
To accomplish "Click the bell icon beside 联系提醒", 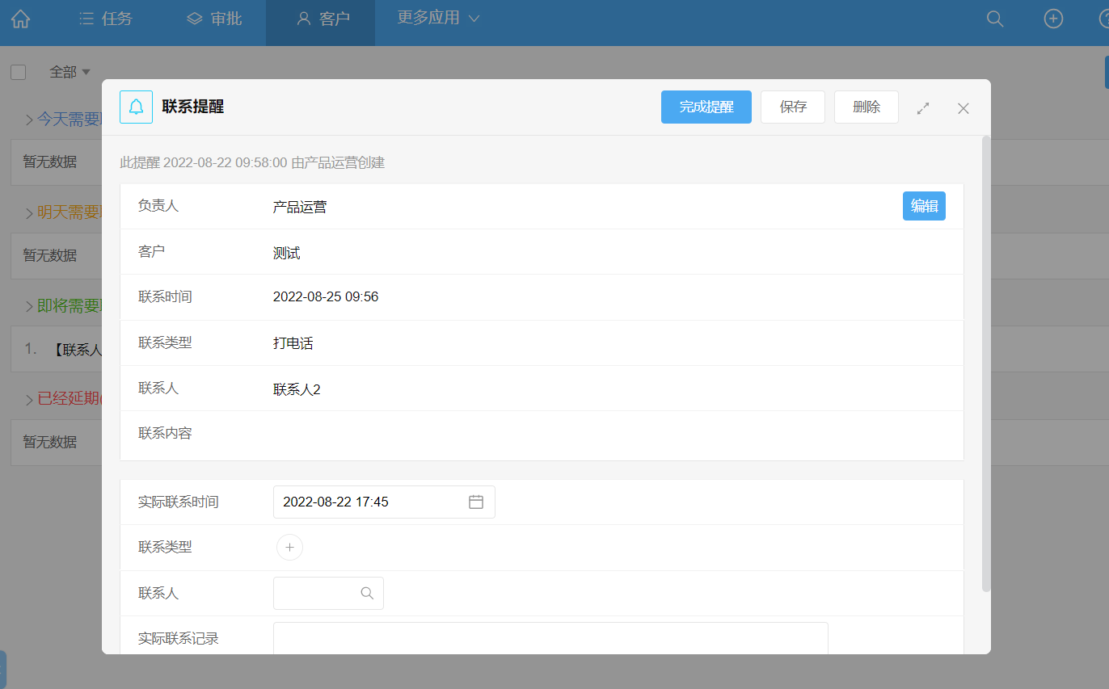I will pos(136,107).
